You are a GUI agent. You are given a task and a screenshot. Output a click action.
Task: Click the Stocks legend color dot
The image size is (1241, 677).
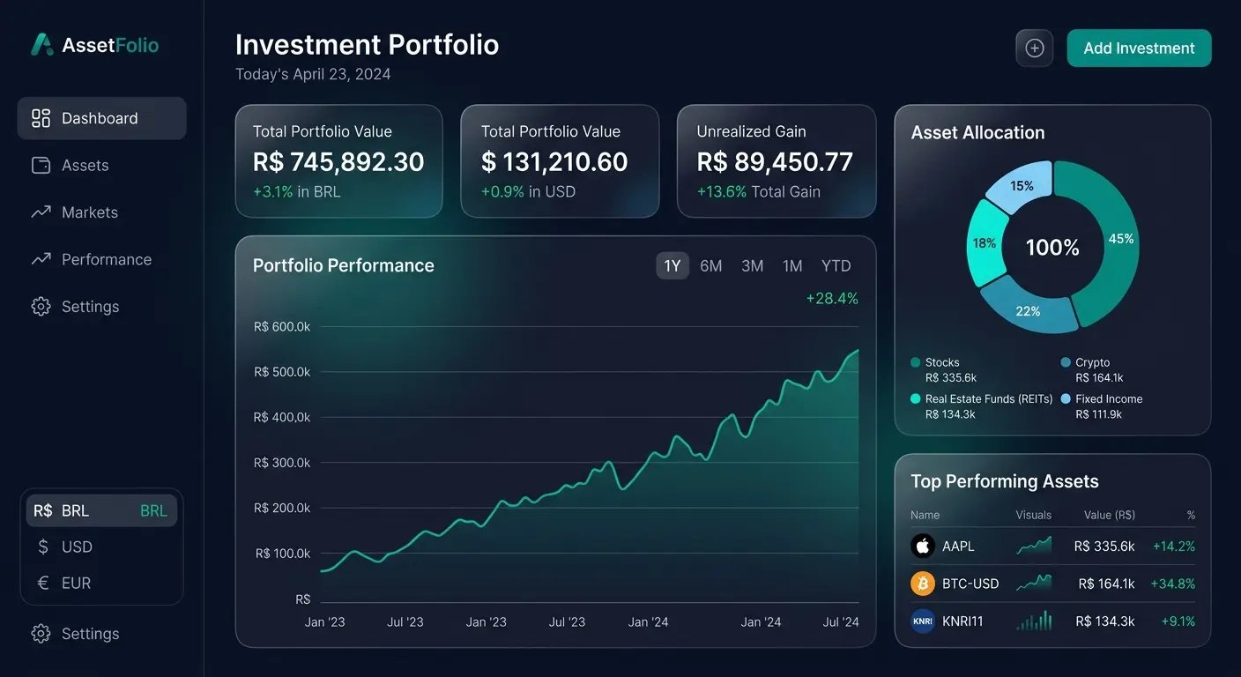(x=916, y=362)
